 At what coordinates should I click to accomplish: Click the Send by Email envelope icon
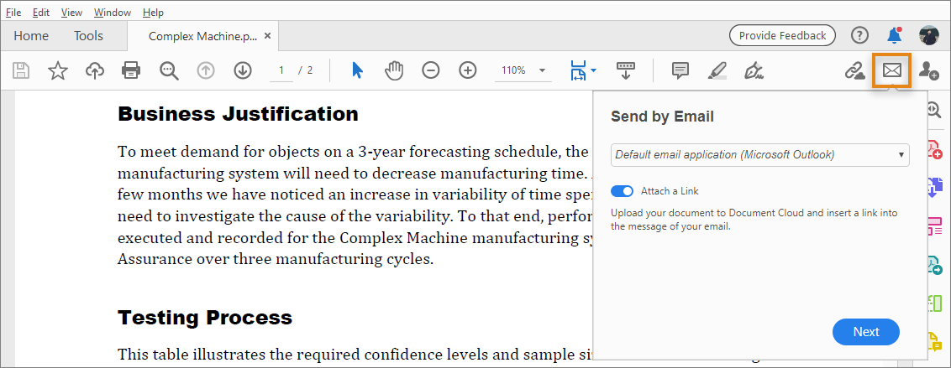click(x=891, y=71)
